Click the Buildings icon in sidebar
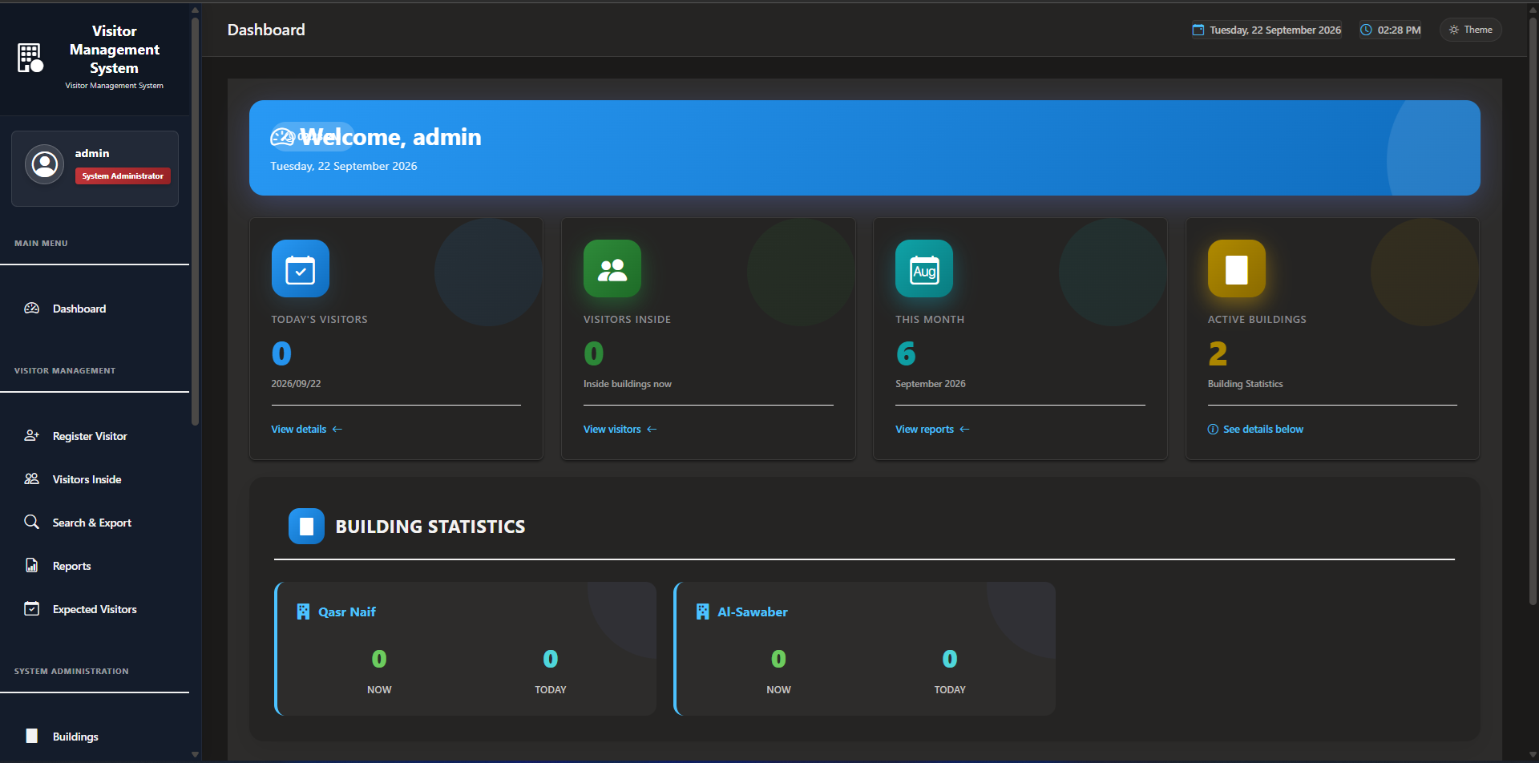The image size is (1539, 763). (32, 736)
